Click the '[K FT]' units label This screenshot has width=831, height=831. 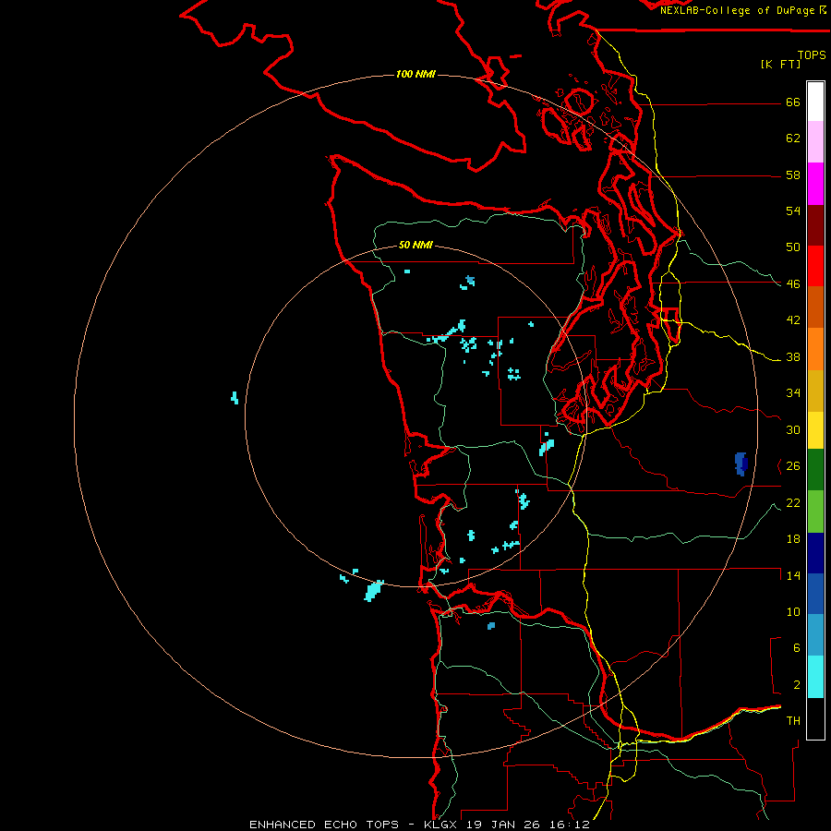tap(780, 64)
